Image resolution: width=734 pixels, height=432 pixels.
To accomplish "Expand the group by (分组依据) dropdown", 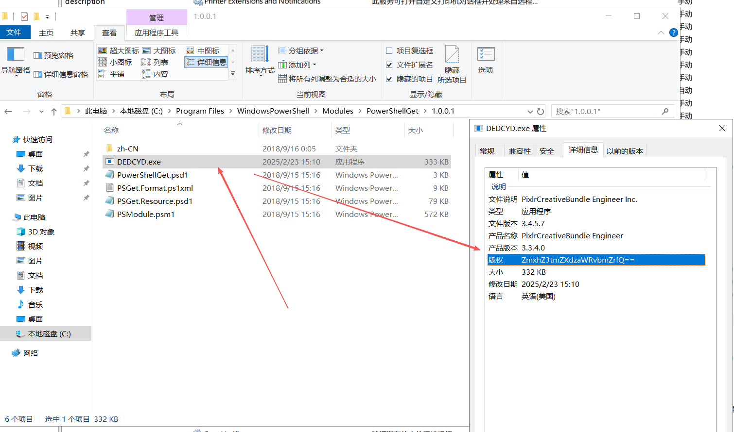I will (301, 50).
